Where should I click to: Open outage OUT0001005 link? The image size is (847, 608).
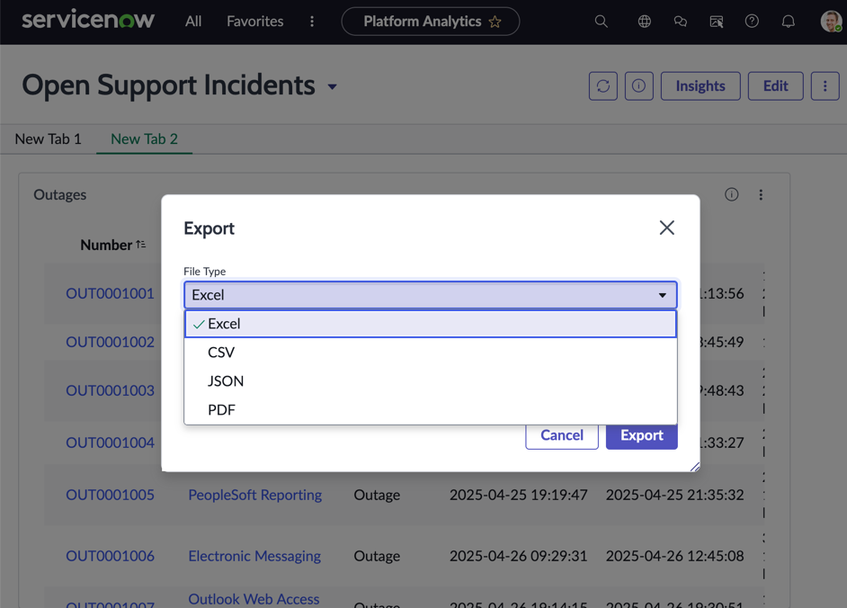(111, 495)
